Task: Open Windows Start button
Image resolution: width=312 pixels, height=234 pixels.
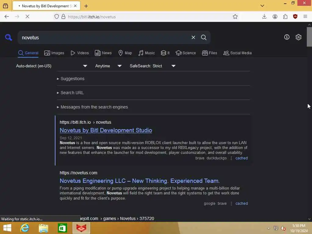Action: coord(7,228)
